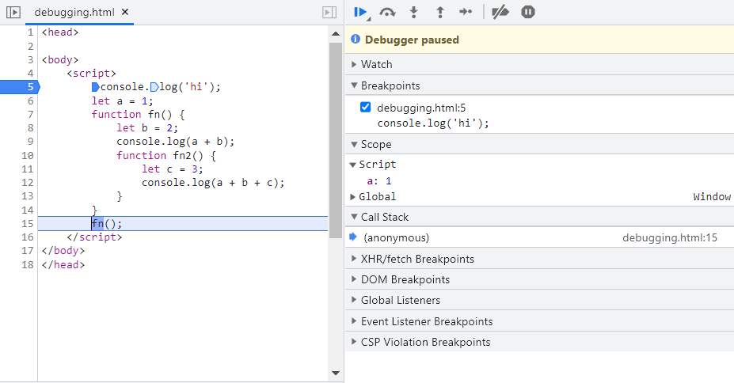Show the file navigator sidebar
Image resolution: width=734 pixels, height=383 pixels.
point(13,12)
